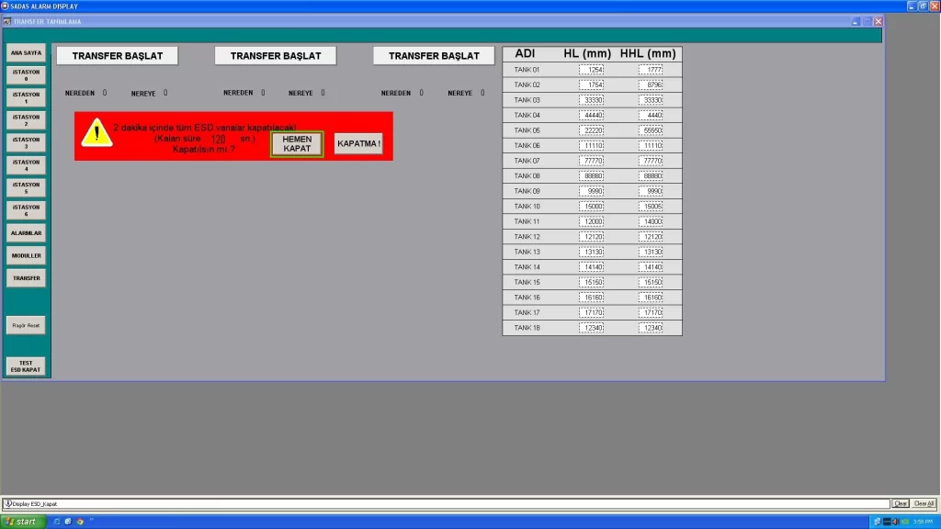
Task: Click the TRANSFER TANIMLAMA window icon
Action: (7, 20)
